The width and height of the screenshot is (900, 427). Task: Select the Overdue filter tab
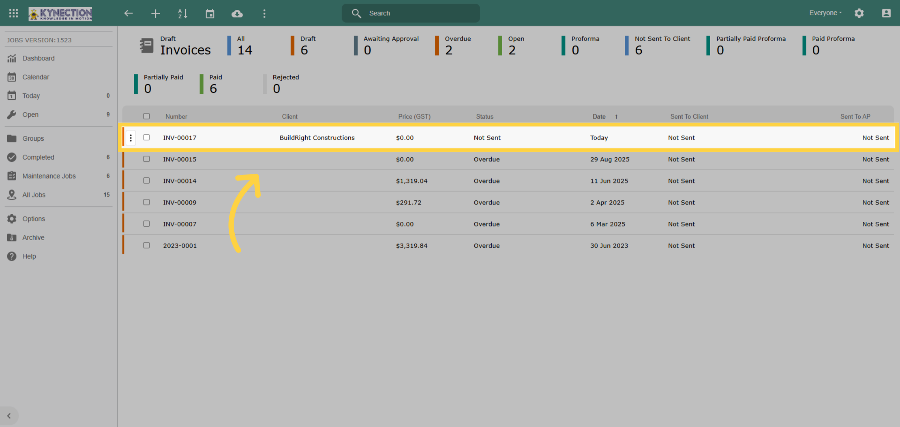tap(453, 45)
